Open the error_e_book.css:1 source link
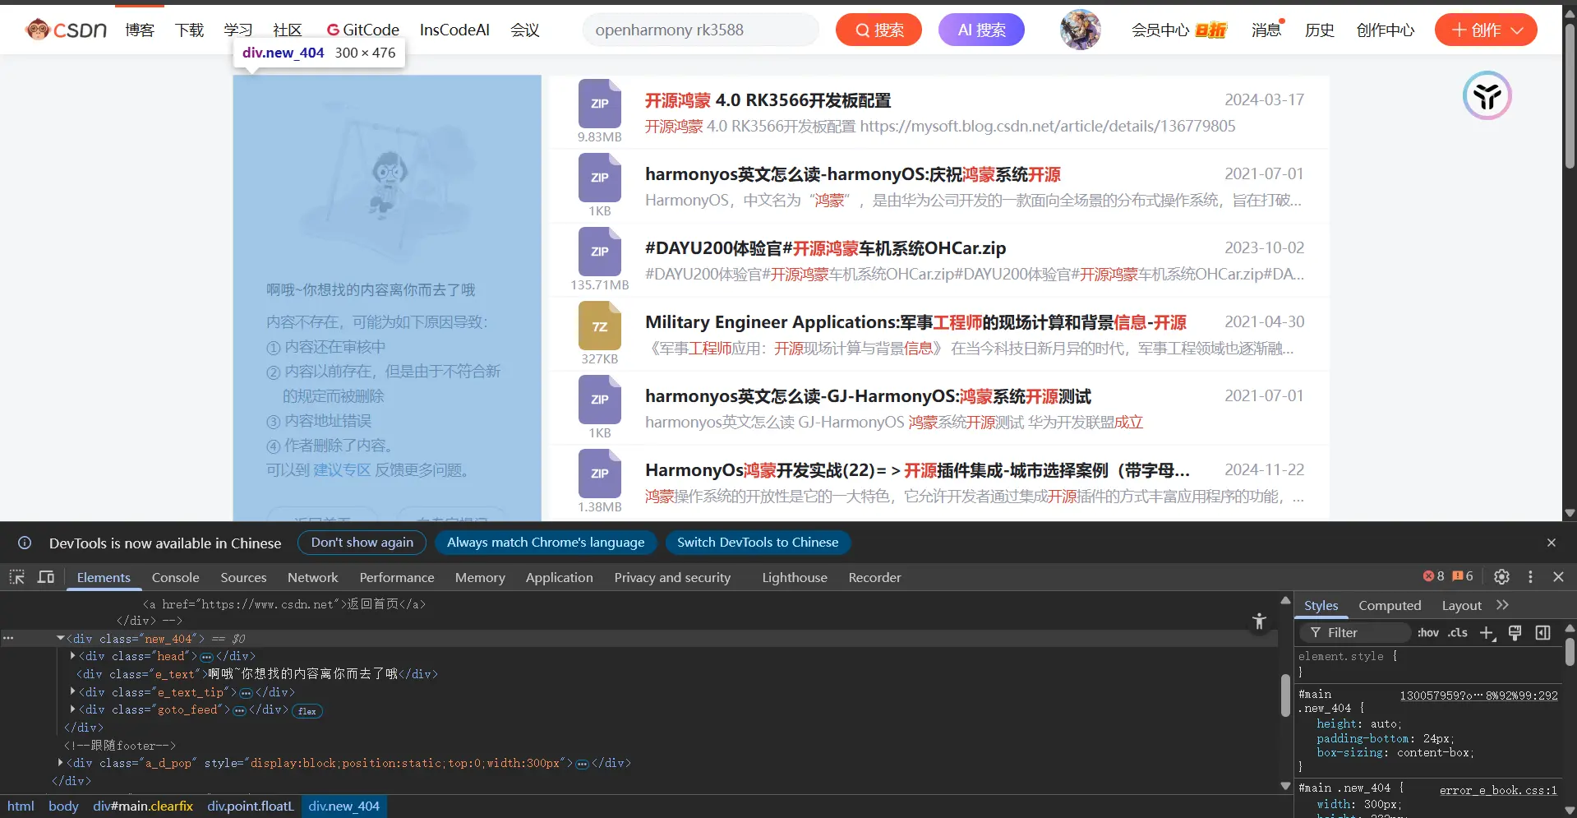The height and width of the screenshot is (818, 1577). click(x=1498, y=790)
